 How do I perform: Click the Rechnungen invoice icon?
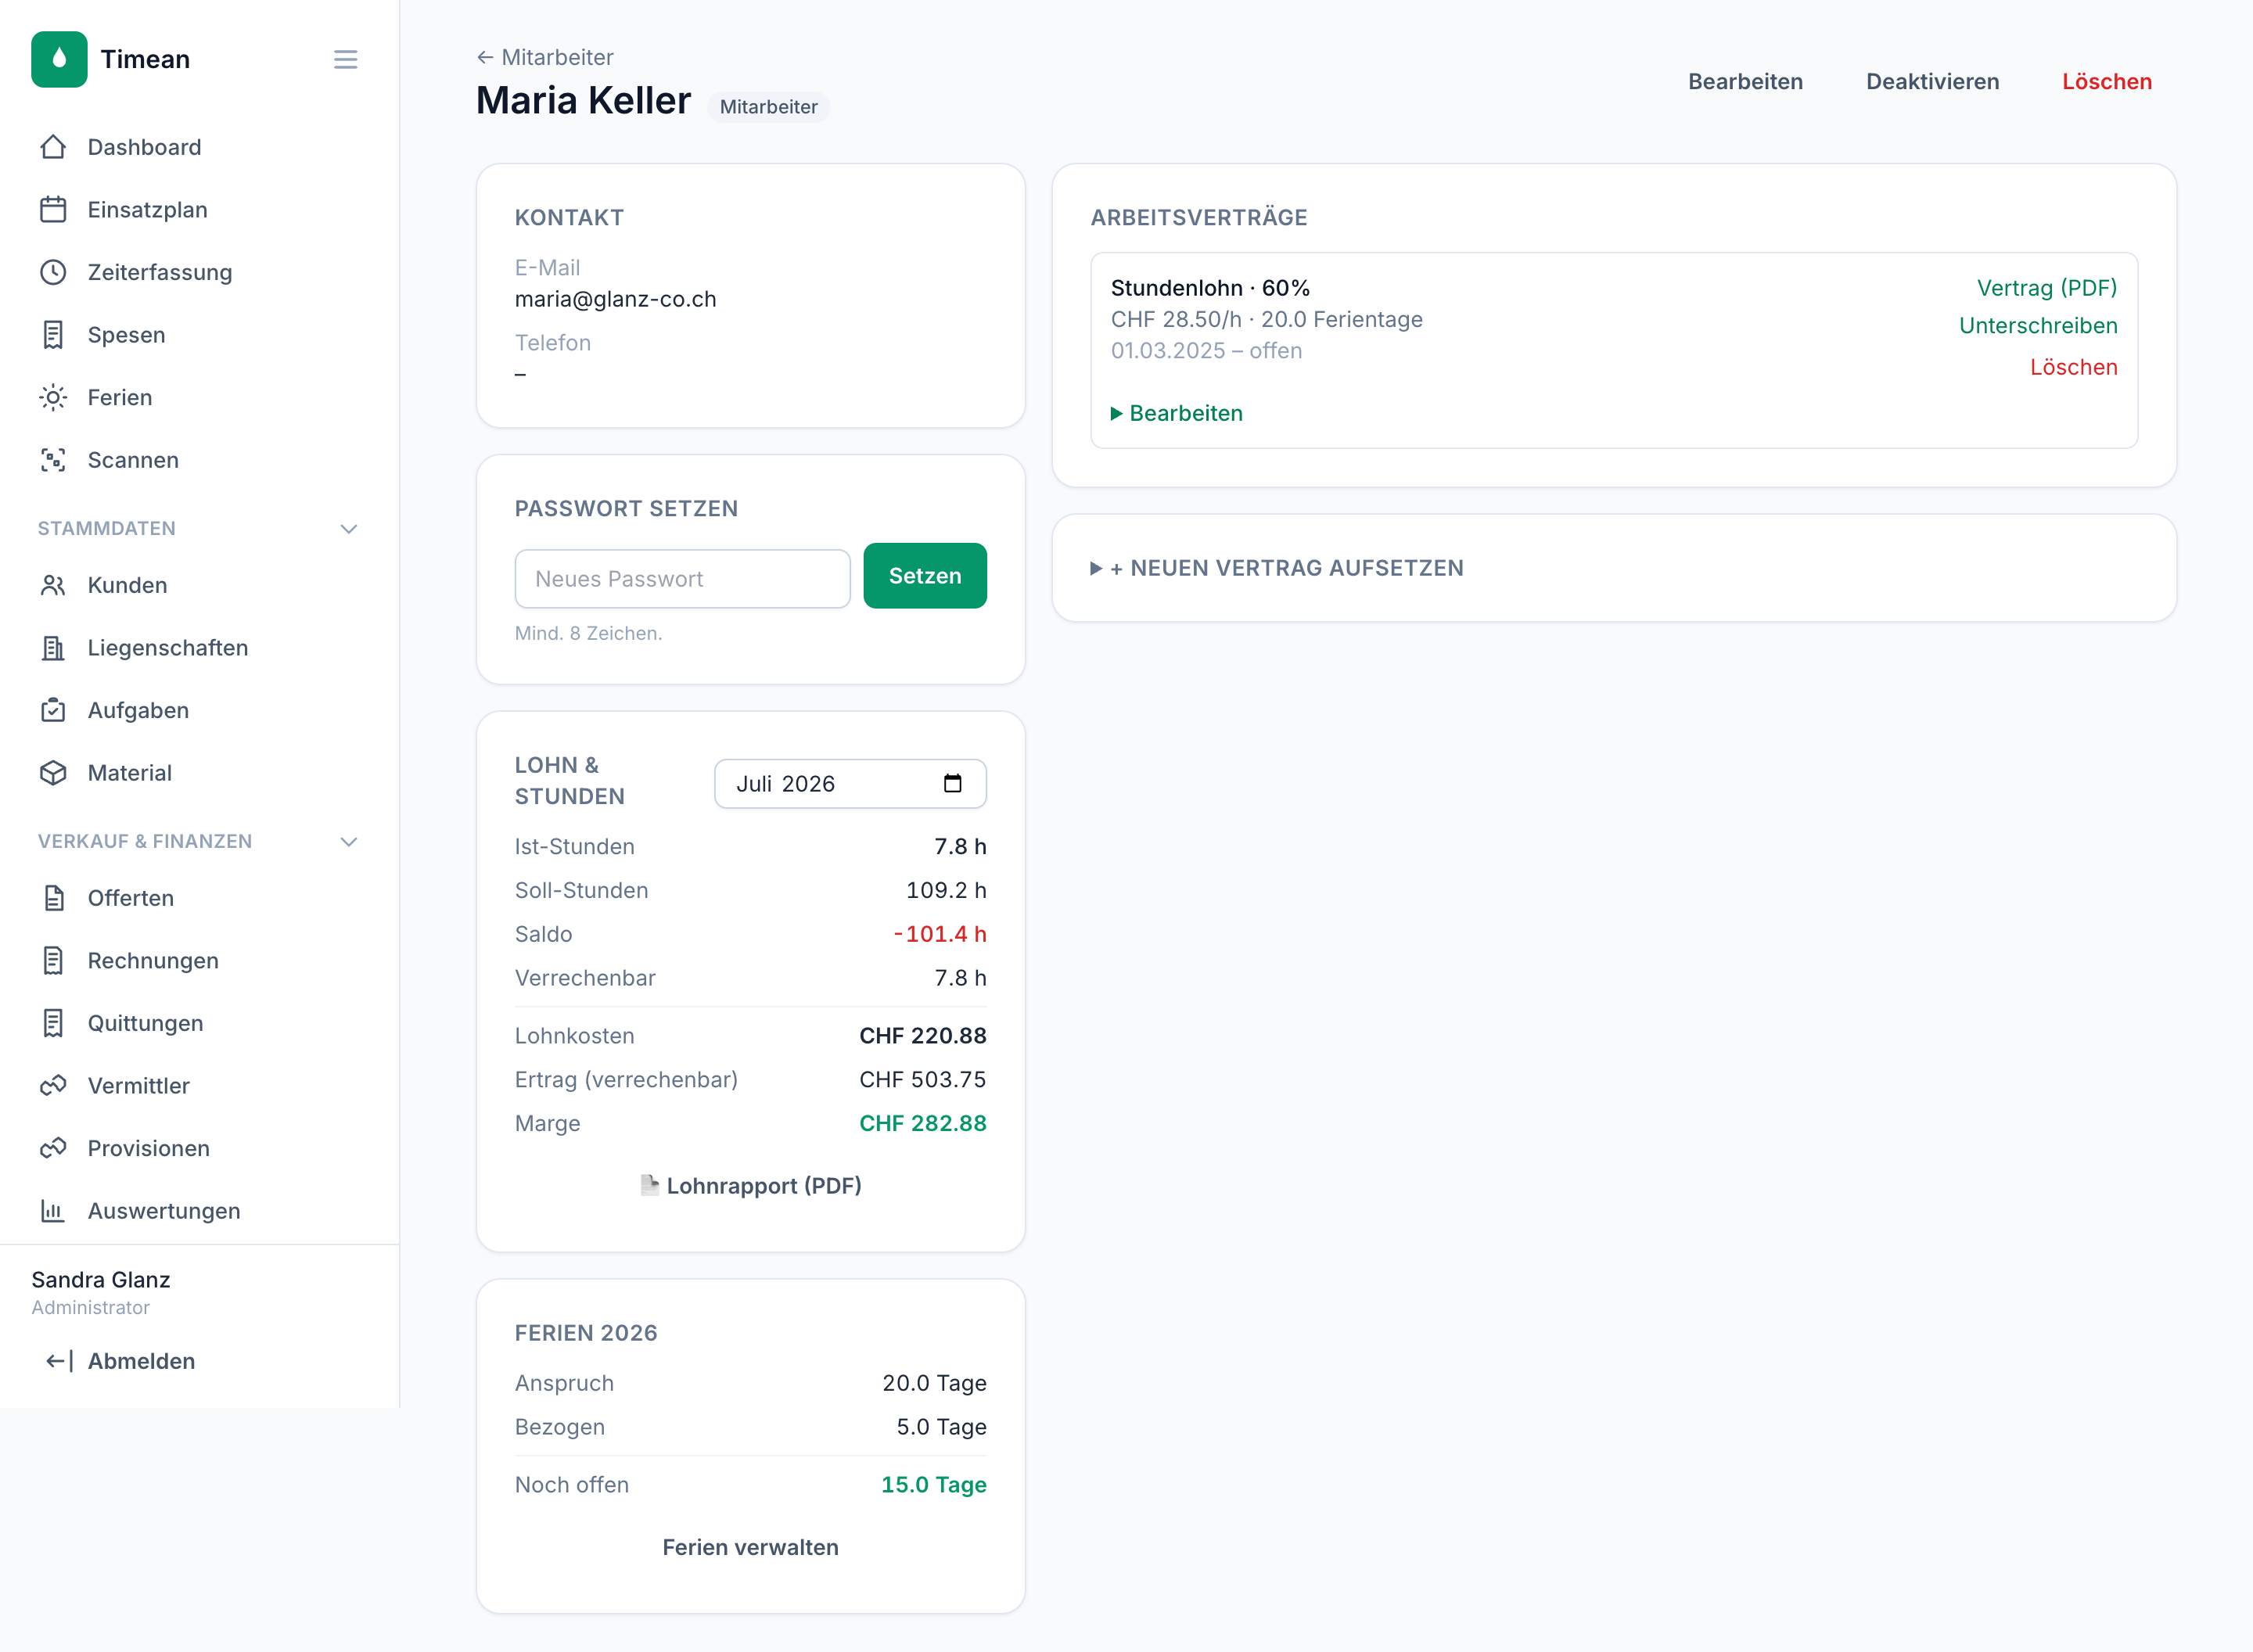coord(53,961)
